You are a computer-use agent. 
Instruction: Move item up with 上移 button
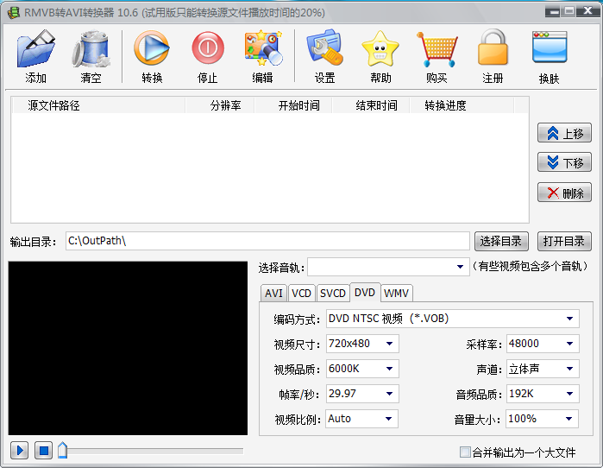564,133
